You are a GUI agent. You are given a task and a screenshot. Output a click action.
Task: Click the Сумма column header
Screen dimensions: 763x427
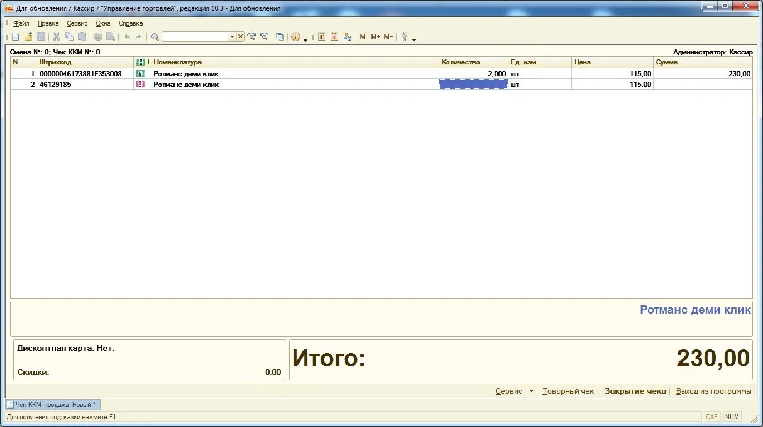click(x=703, y=62)
